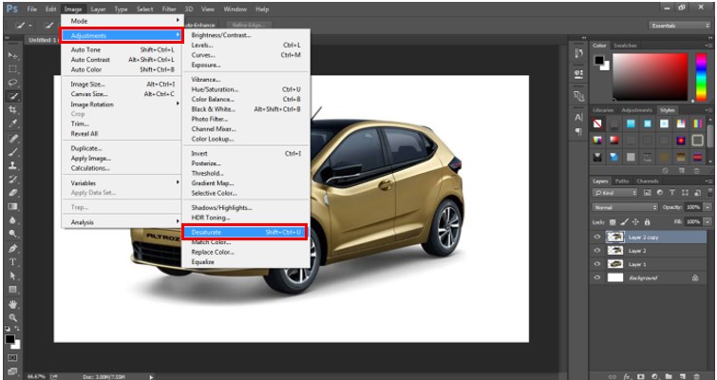Hide the Layer 2 layer
Viewport: 717px width, 380px height.
(597, 251)
